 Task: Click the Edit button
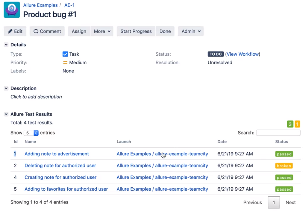tap(15, 31)
